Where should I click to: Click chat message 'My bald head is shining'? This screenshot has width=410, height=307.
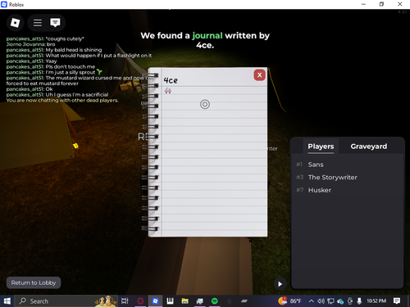[x=54, y=50]
